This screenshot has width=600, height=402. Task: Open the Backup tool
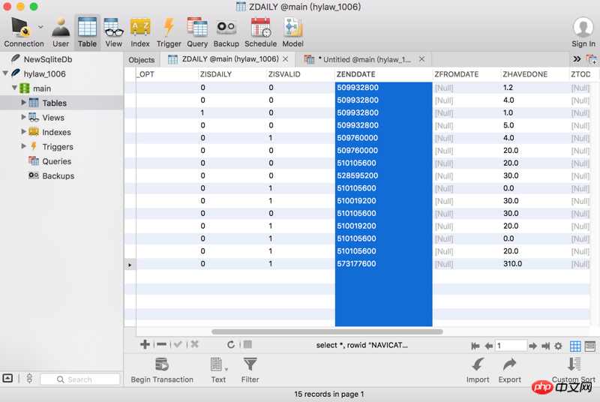226,32
